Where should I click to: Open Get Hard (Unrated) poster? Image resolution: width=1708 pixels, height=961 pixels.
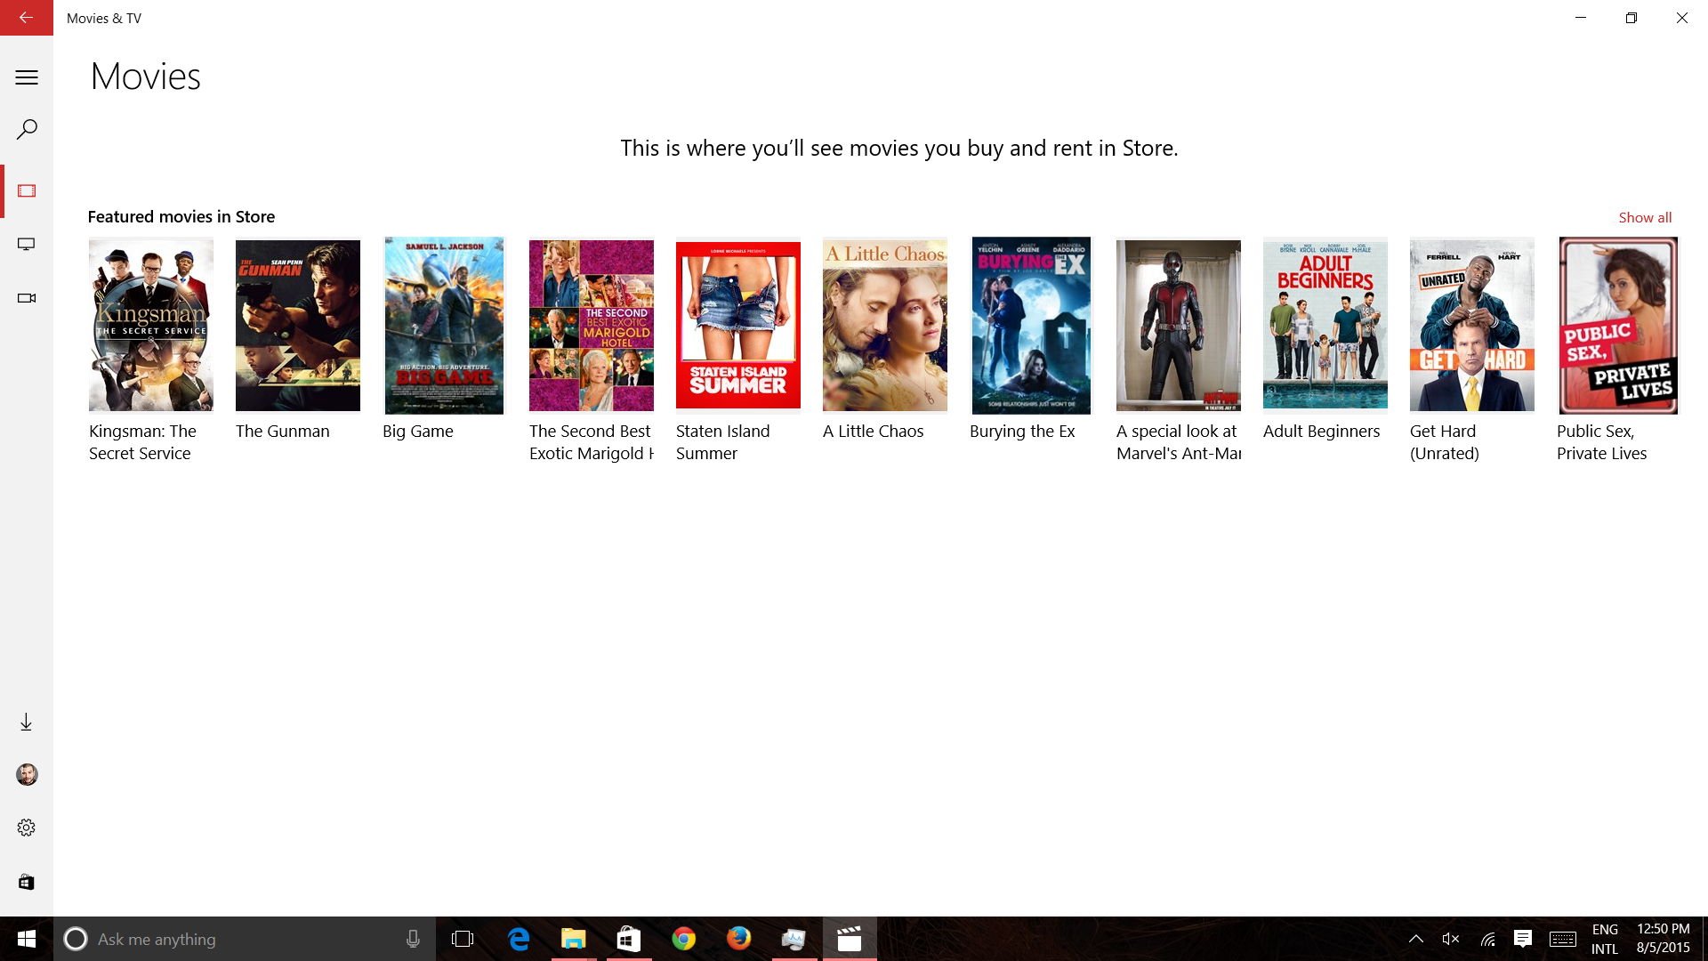(x=1472, y=326)
